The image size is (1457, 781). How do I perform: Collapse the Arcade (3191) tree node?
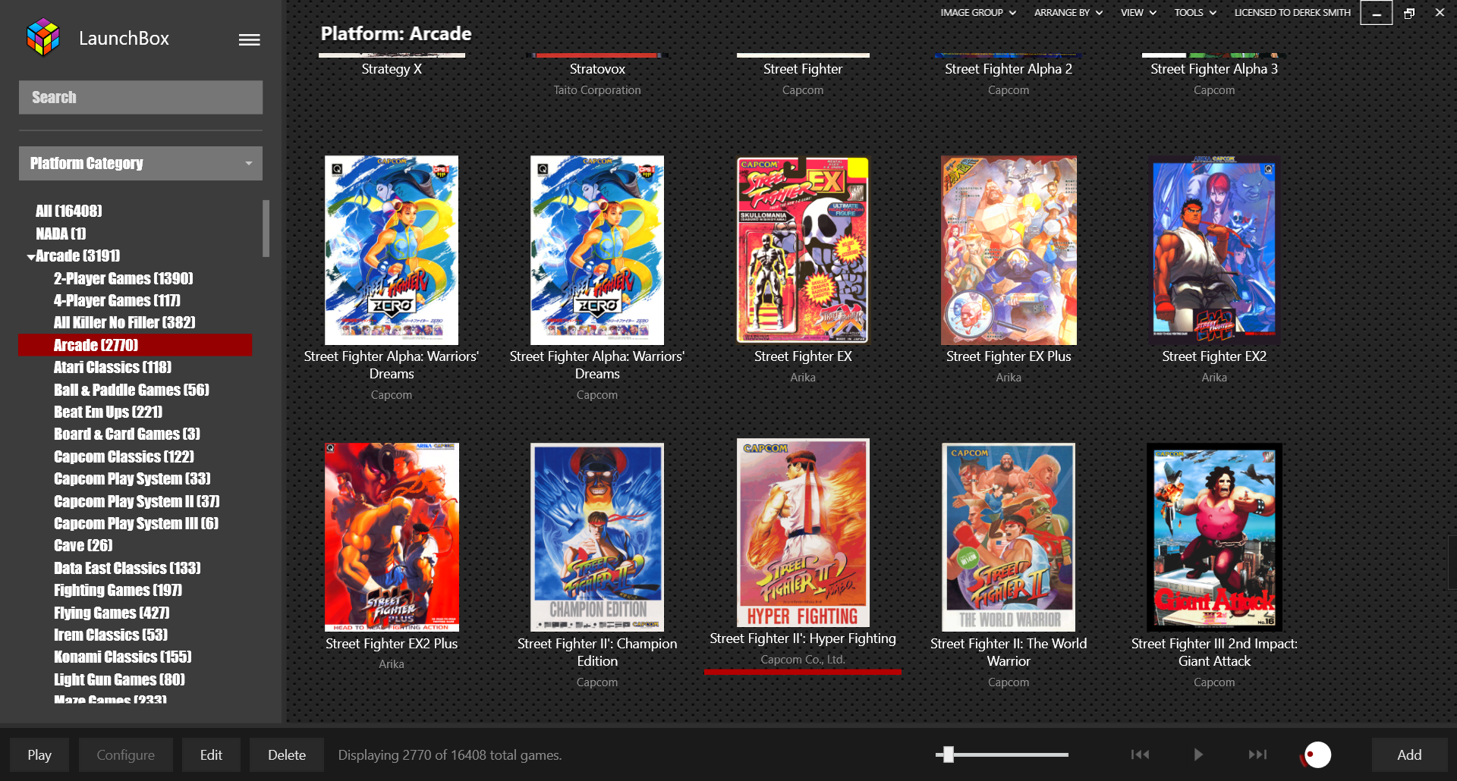(31, 257)
